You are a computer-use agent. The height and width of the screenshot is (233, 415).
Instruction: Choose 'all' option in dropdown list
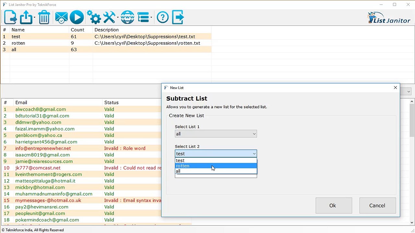coord(216,171)
